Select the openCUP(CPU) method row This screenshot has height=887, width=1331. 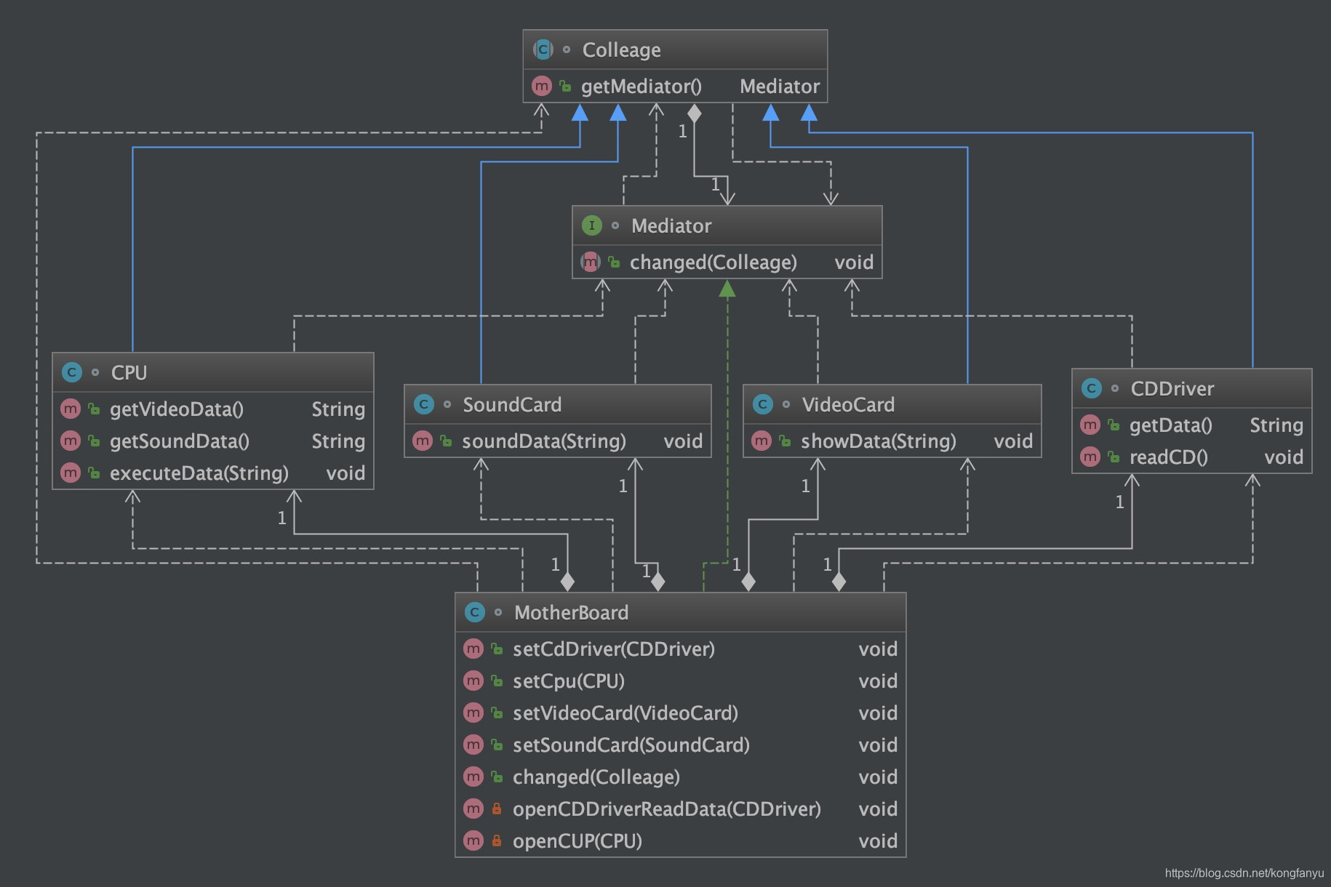coord(681,840)
